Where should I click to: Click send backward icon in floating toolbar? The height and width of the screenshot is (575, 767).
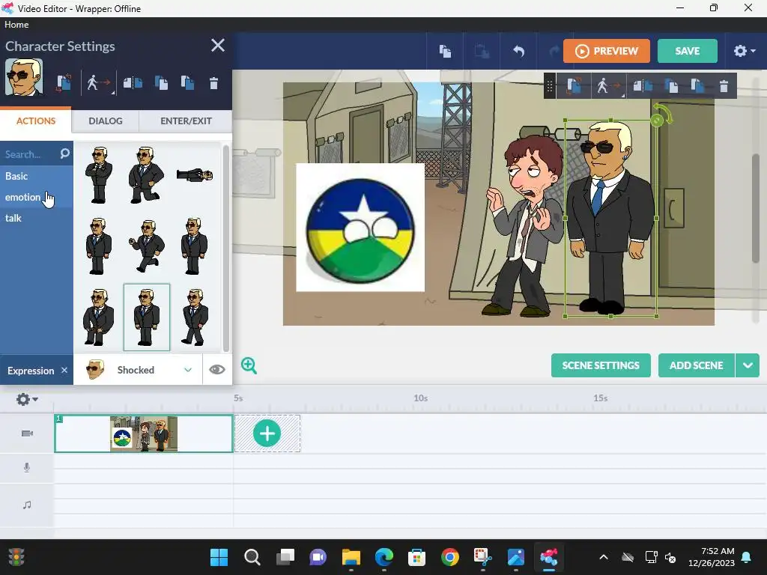[x=697, y=86]
